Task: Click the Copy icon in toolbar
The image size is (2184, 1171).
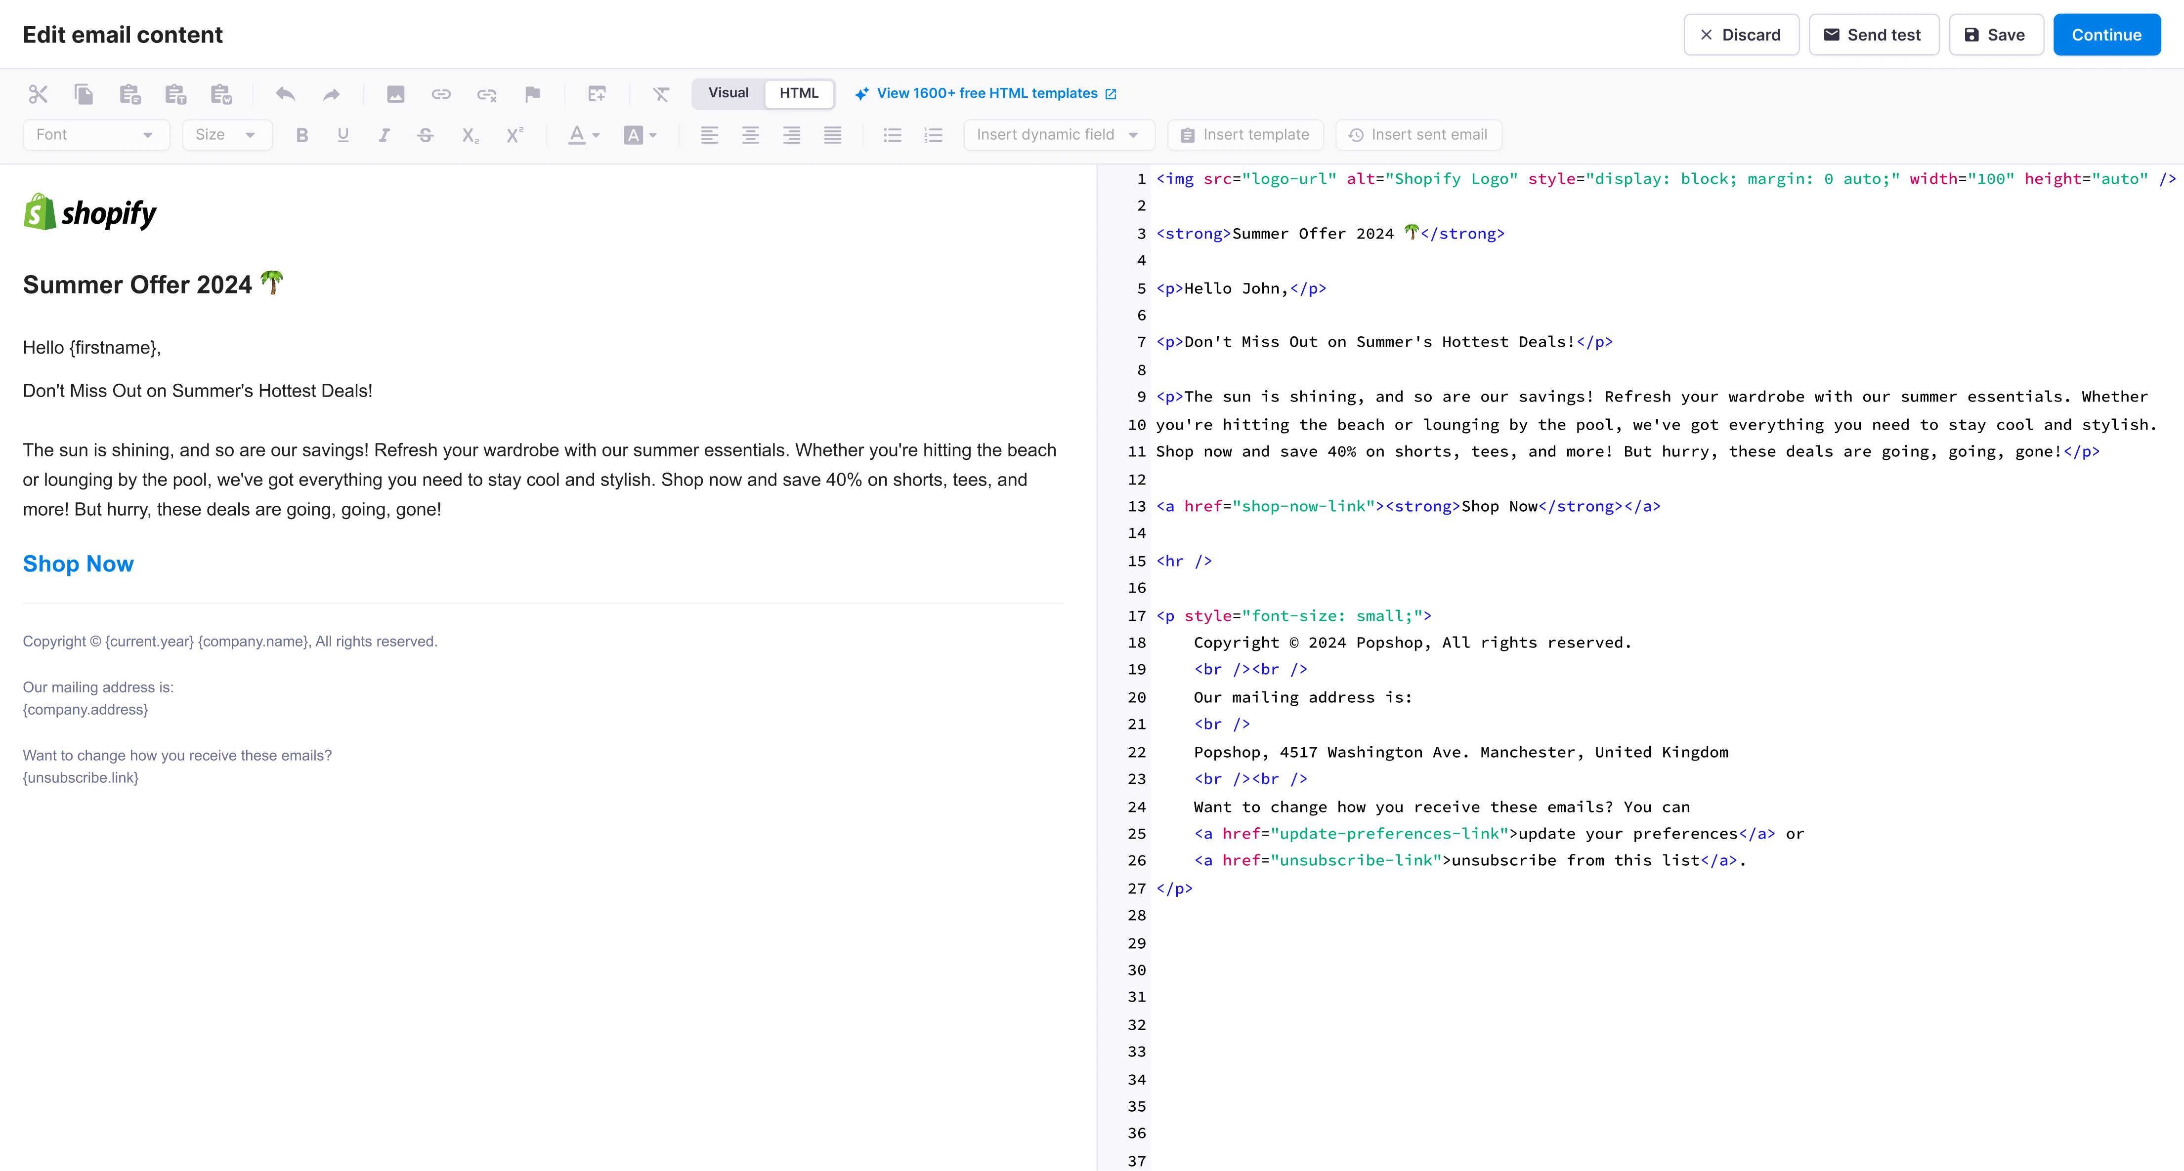Action: pyautogui.click(x=84, y=94)
